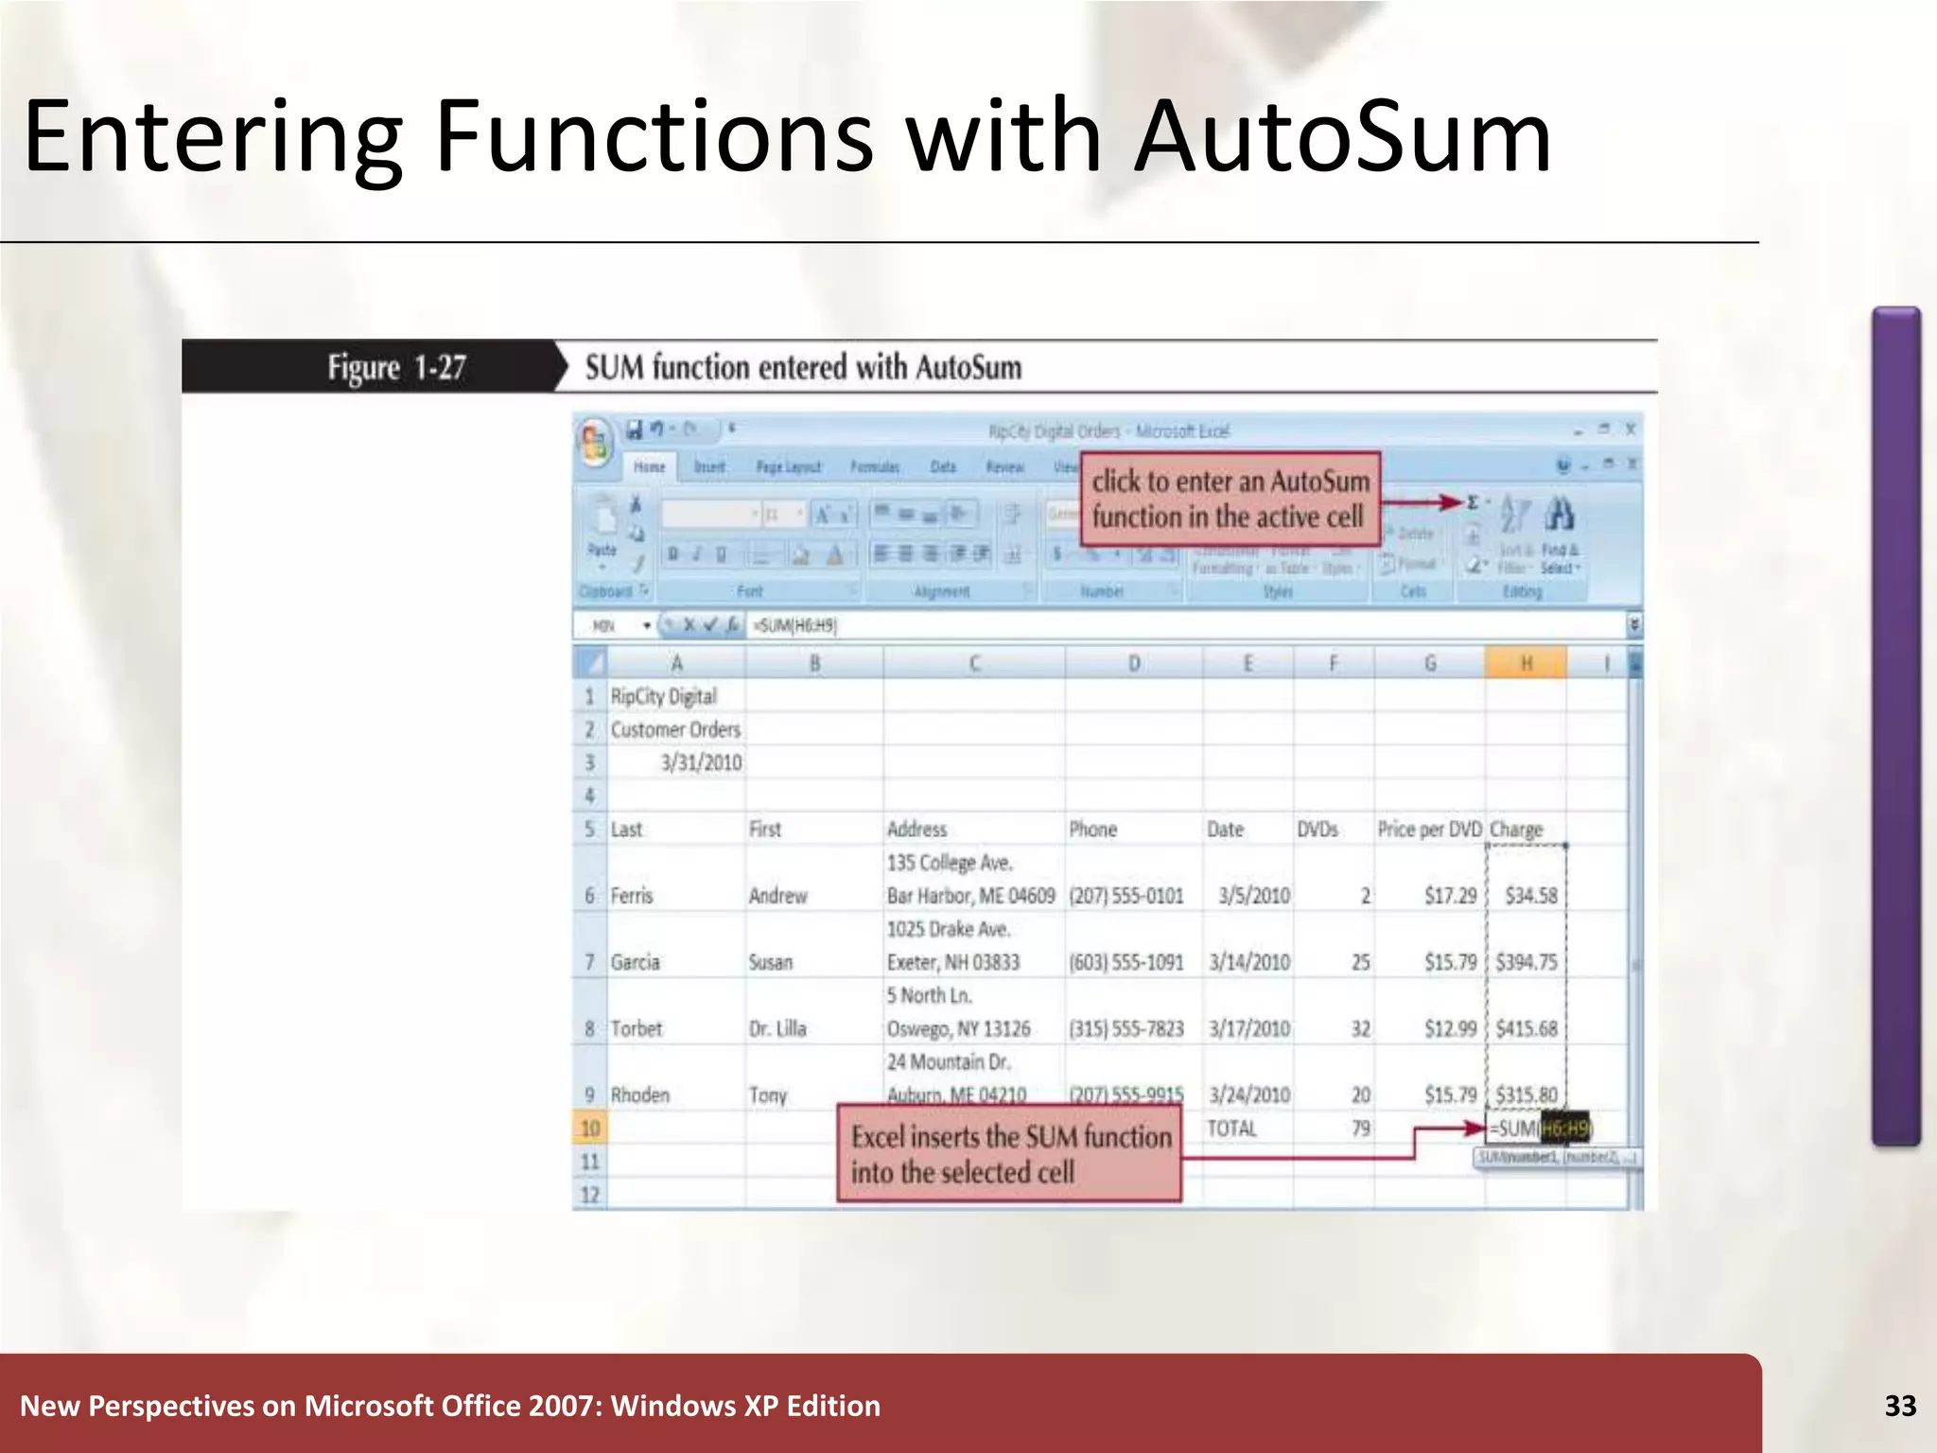Select row 10 header
Image resolution: width=1937 pixels, height=1453 pixels.
589,1128
